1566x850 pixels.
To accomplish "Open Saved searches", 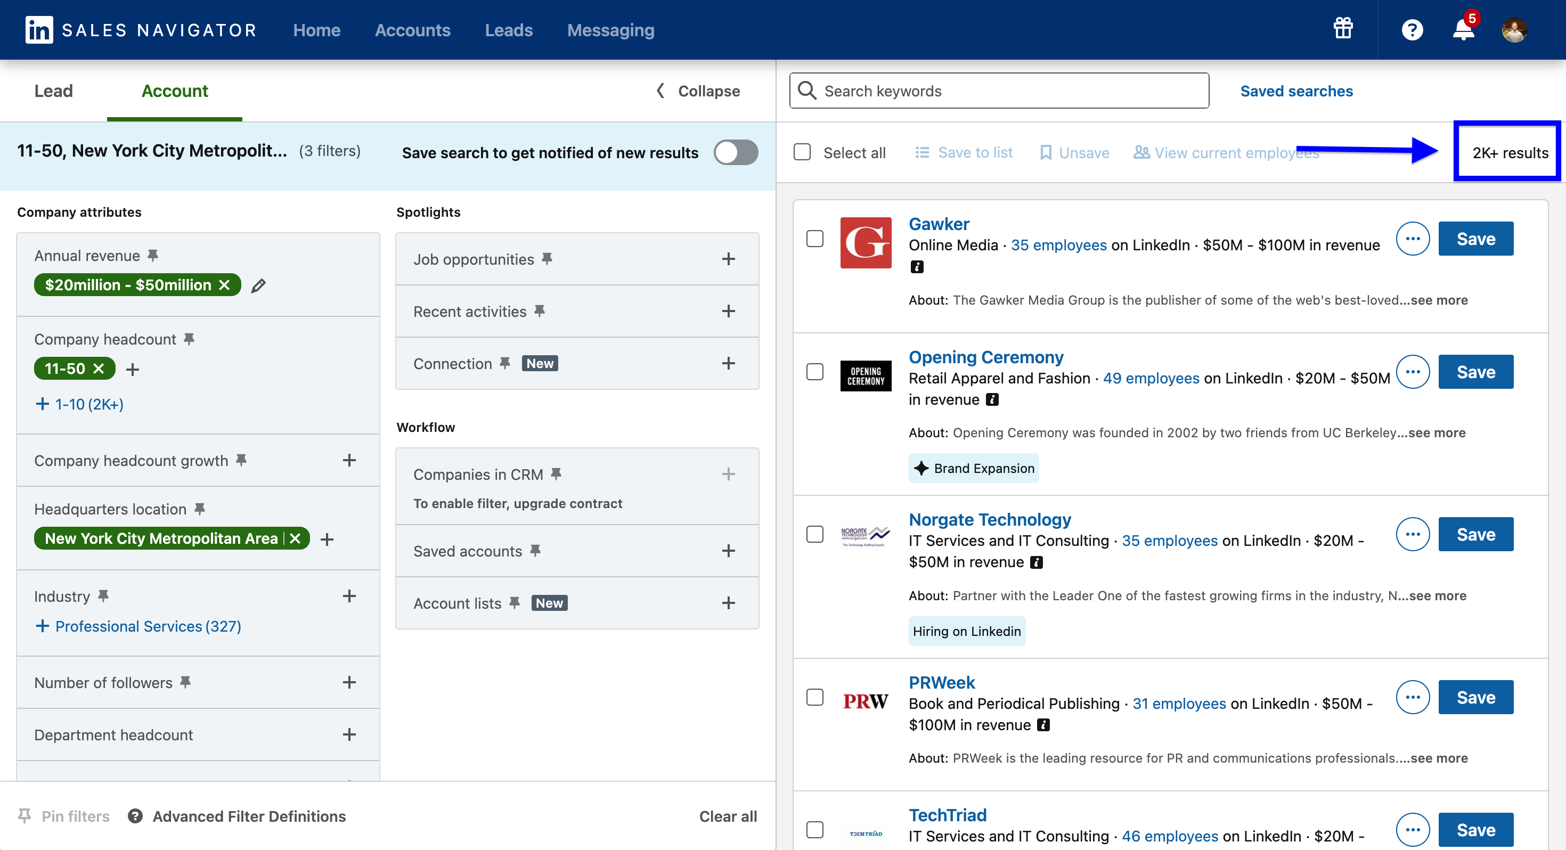I will [x=1296, y=91].
